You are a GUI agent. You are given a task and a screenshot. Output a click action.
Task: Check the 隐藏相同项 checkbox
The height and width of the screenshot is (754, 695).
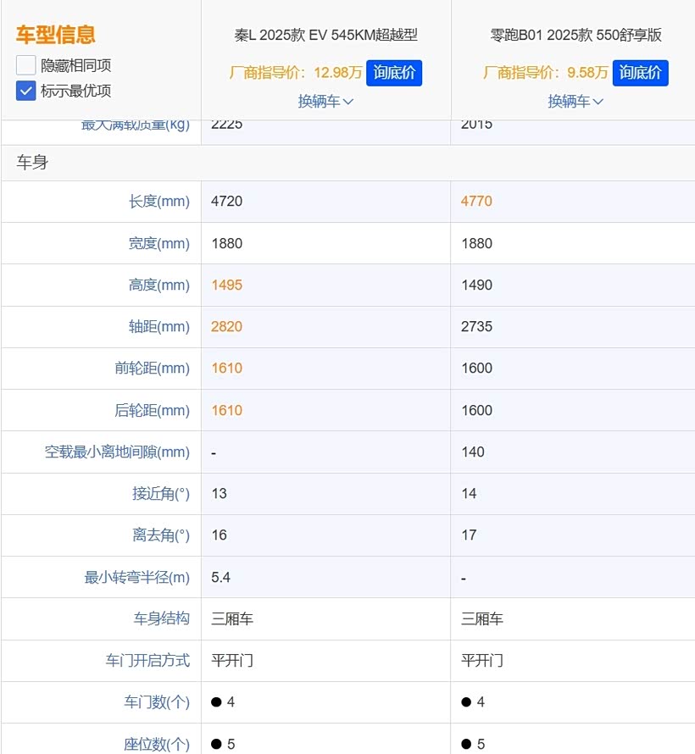pos(25,65)
